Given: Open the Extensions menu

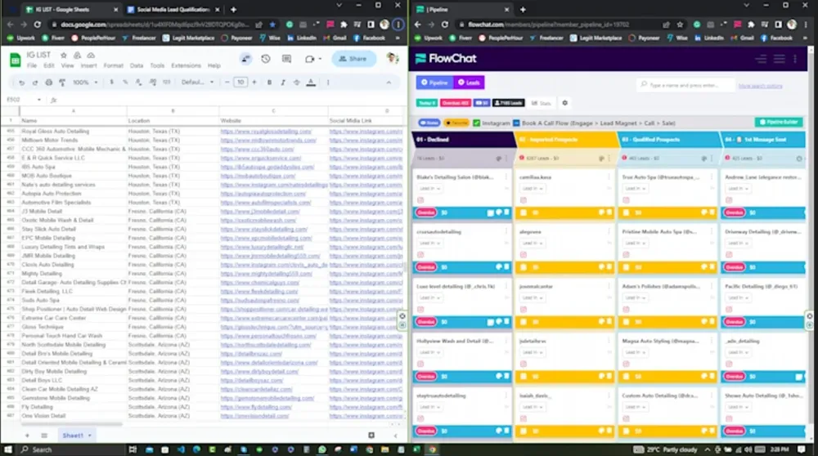Looking at the screenshot, I should click(186, 65).
